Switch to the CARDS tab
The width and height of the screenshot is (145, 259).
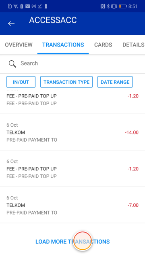(x=103, y=45)
